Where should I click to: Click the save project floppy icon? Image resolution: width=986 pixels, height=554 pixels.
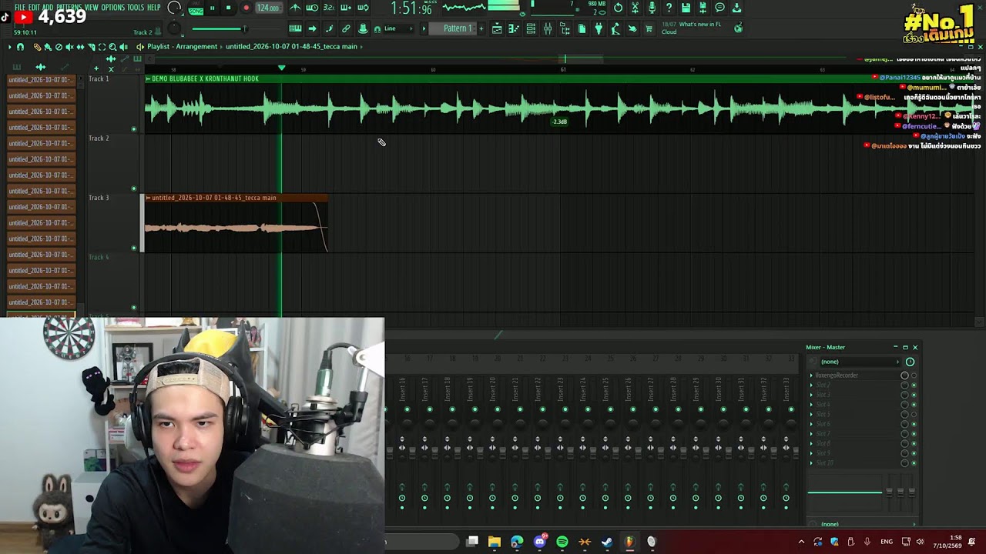tap(686, 8)
